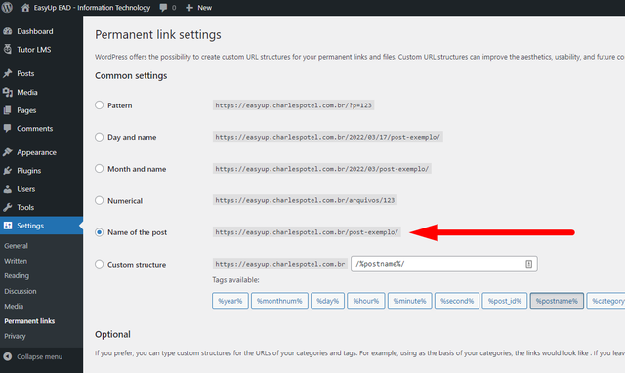
Task: Open the Privacy settings submenu
Action: [x=15, y=336]
